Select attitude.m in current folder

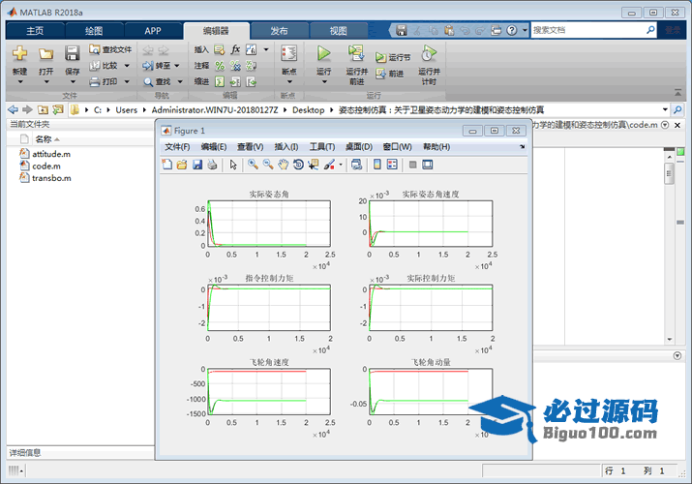point(50,154)
